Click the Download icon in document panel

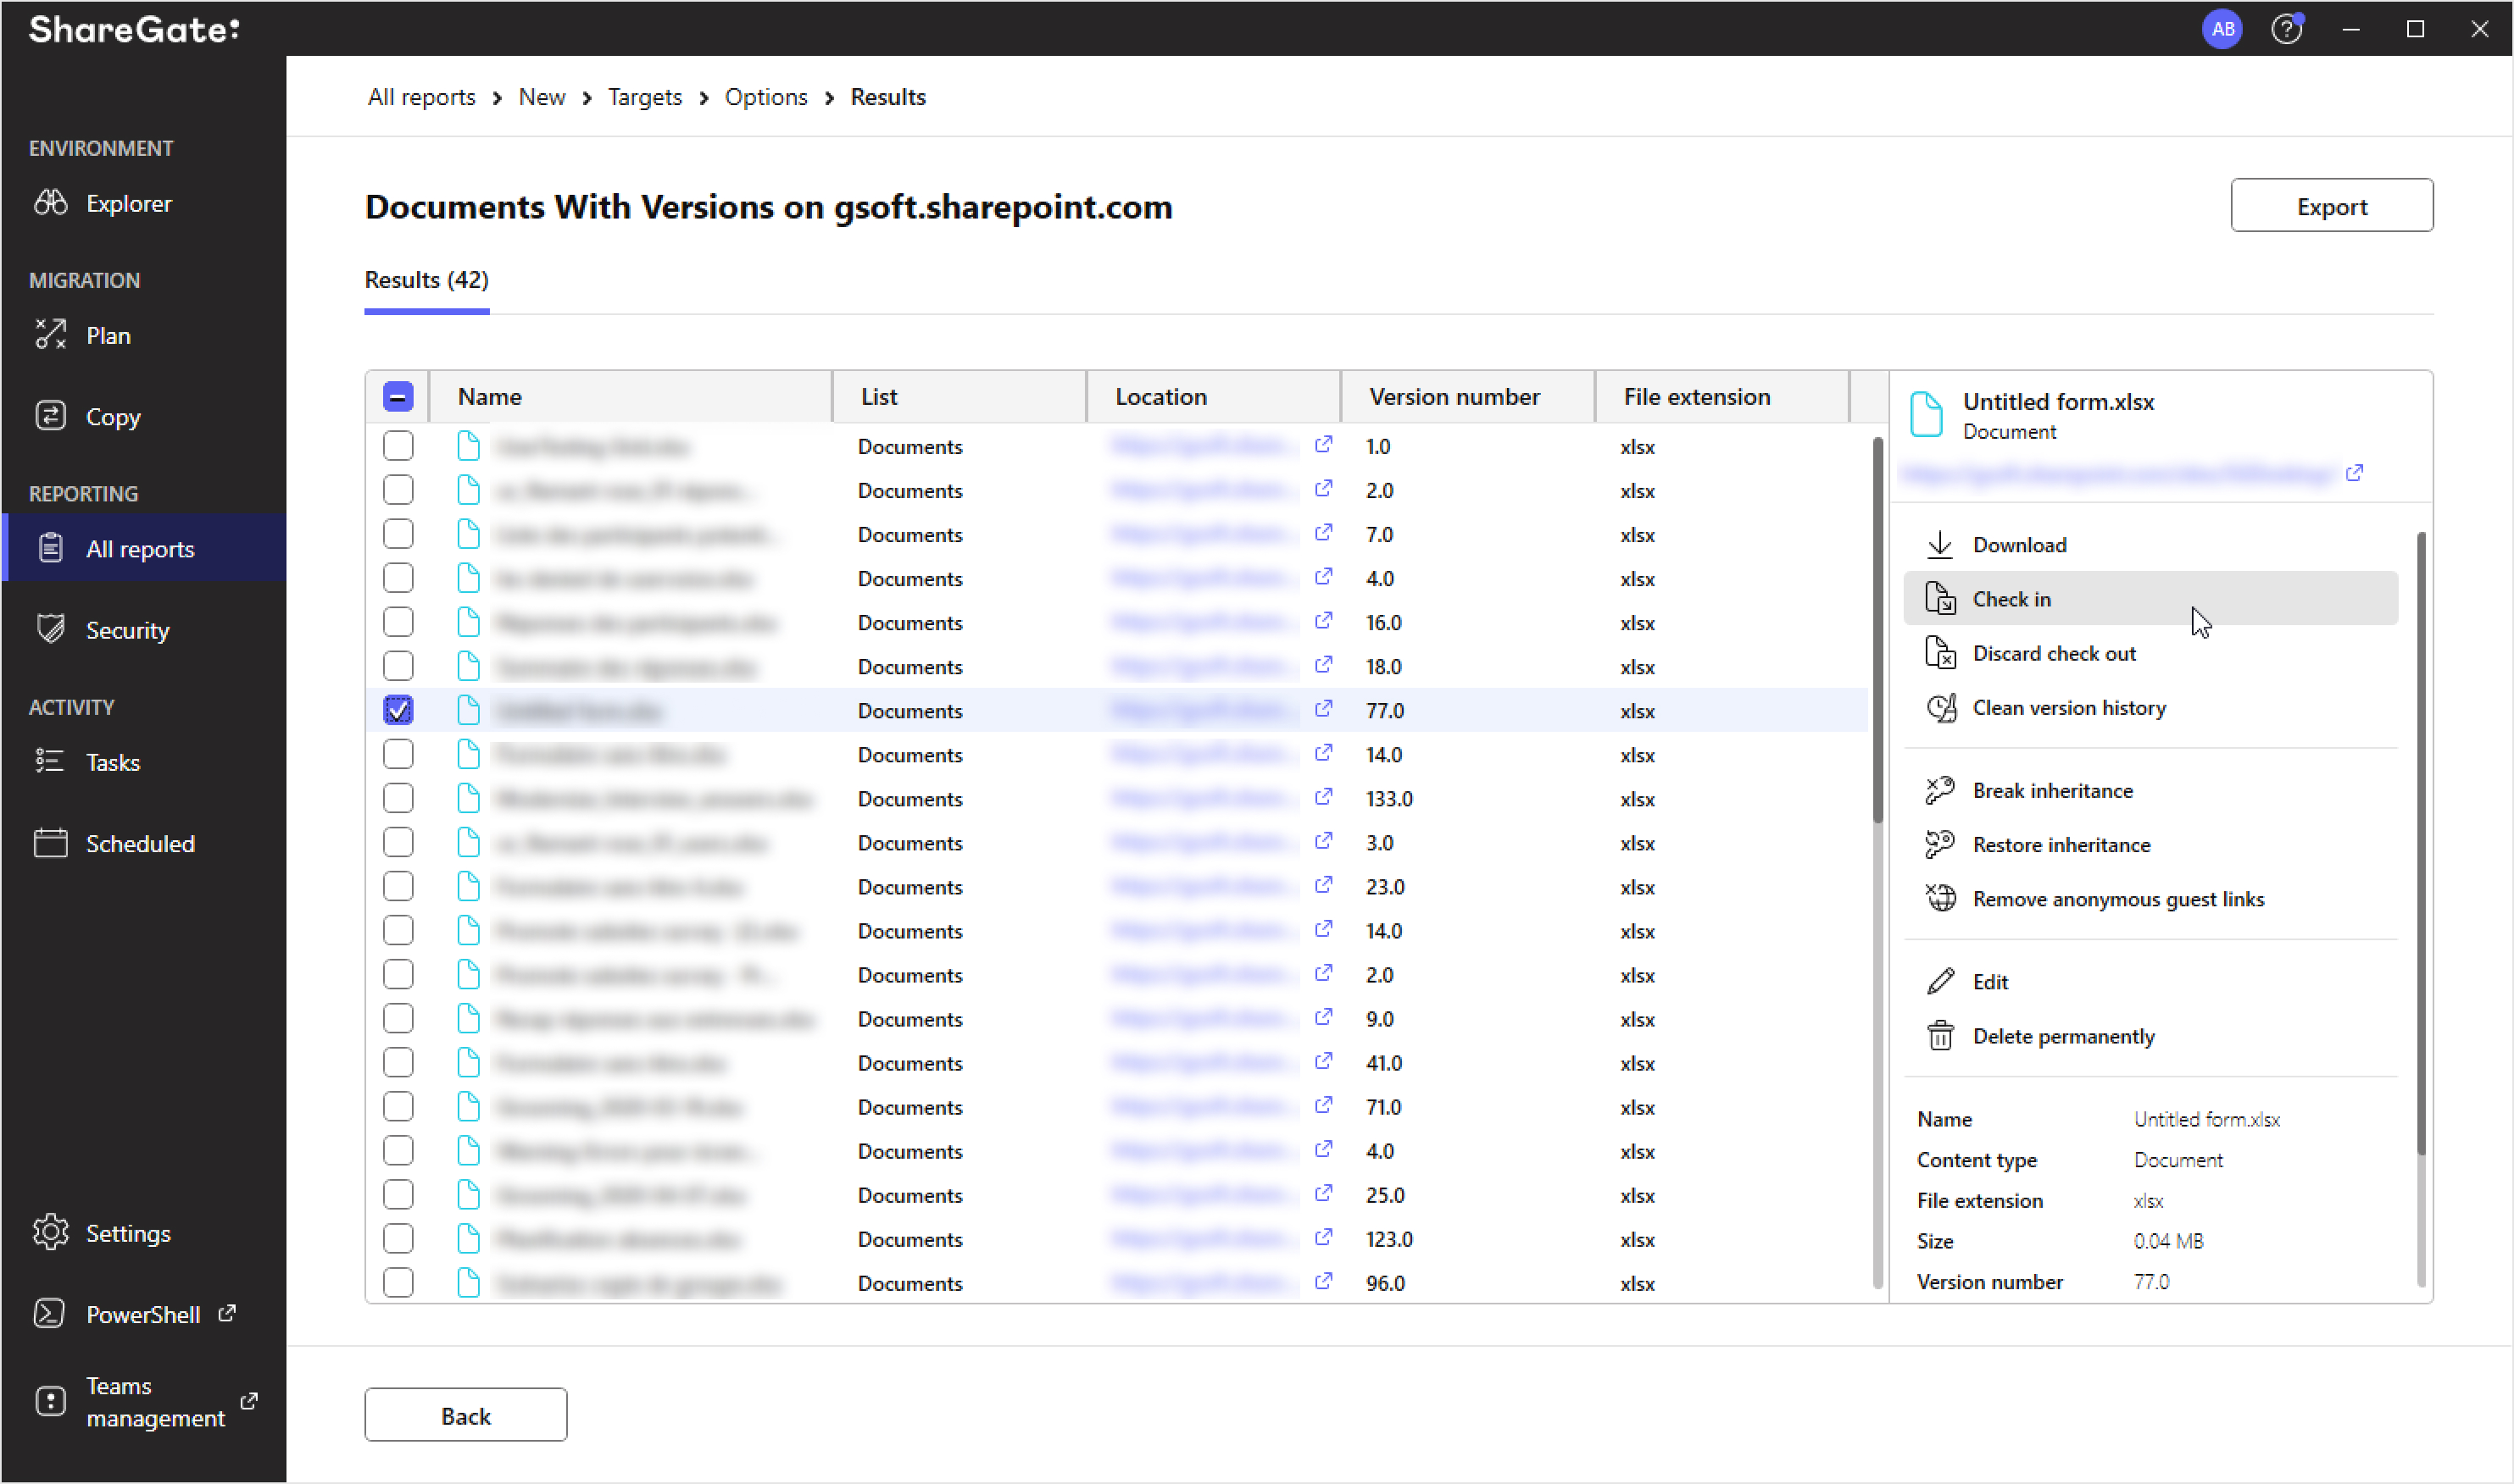1938,542
